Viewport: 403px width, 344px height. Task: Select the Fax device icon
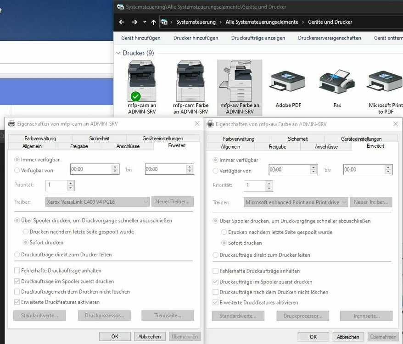pos(337,82)
